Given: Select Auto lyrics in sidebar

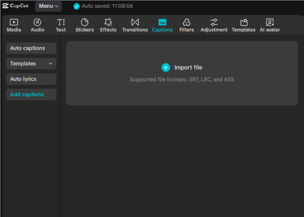Looking at the screenshot, I should (x=31, y=79).
